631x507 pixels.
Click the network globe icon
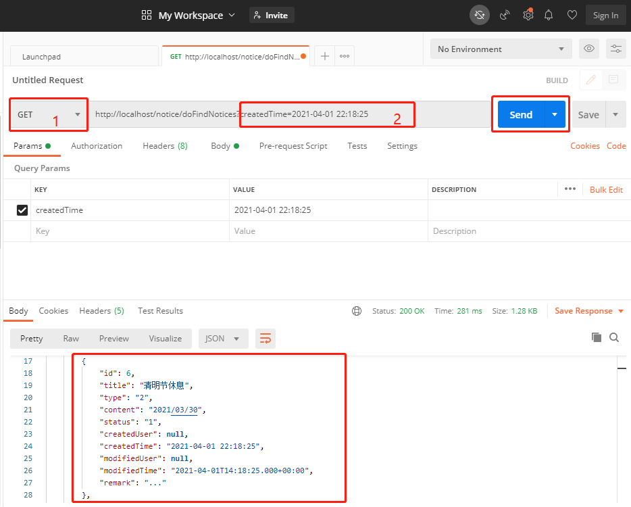click(357, 311)
